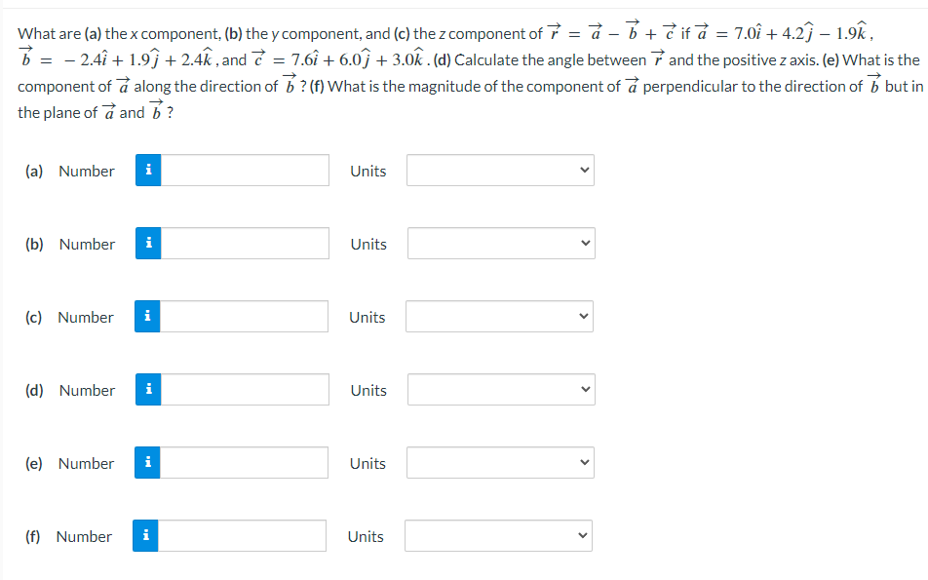Click the Number input field for part (f)

point(244,535)
